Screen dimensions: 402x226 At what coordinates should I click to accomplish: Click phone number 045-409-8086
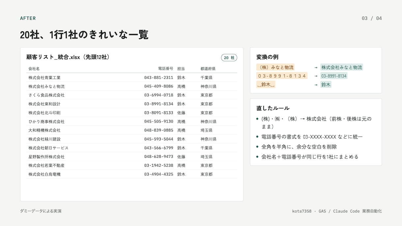click(158, 86)
